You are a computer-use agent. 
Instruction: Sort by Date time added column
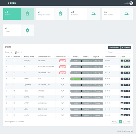(x=112, y=57)
